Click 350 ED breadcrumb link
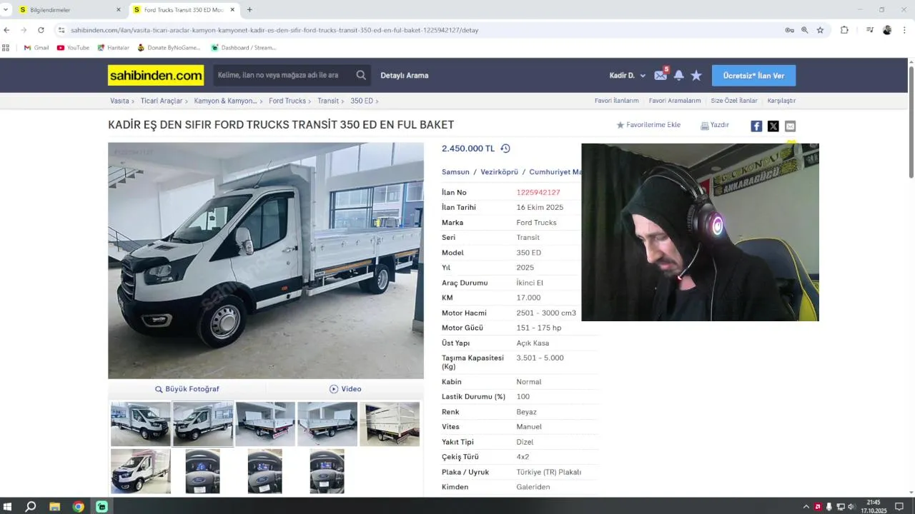 pos(362,101)
